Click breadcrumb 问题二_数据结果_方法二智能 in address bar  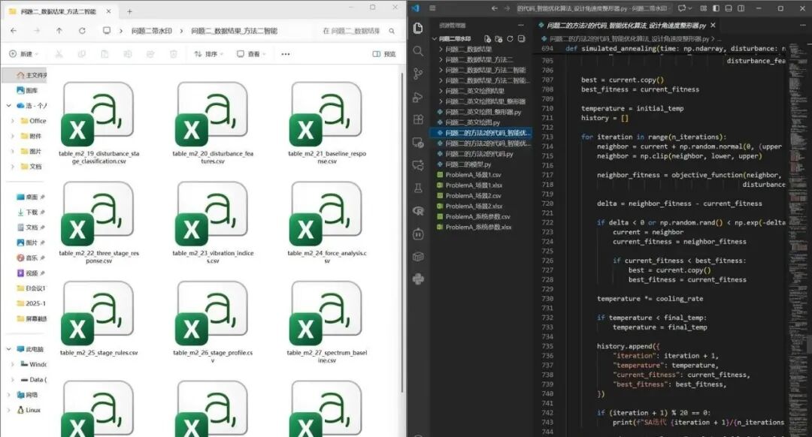point(234,31)
